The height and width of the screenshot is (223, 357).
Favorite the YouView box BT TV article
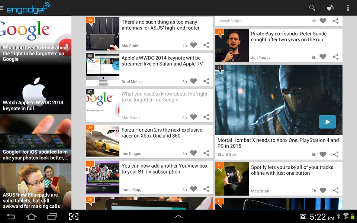(193, 189)
